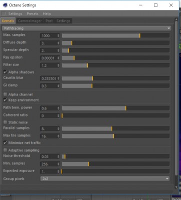Click the Diffuse depth stepper arrows

(58, 43)
